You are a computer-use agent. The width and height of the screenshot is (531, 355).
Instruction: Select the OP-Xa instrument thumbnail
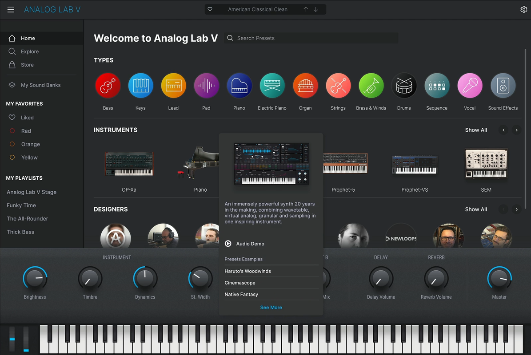pyautogui.click(x=129, y=164)
